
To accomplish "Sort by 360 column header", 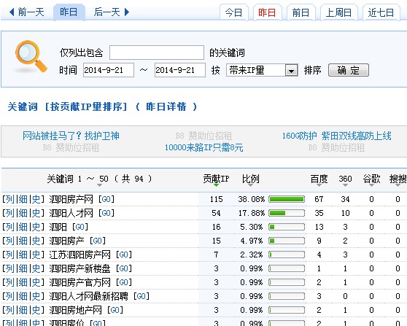I will (x=345, y=179).
